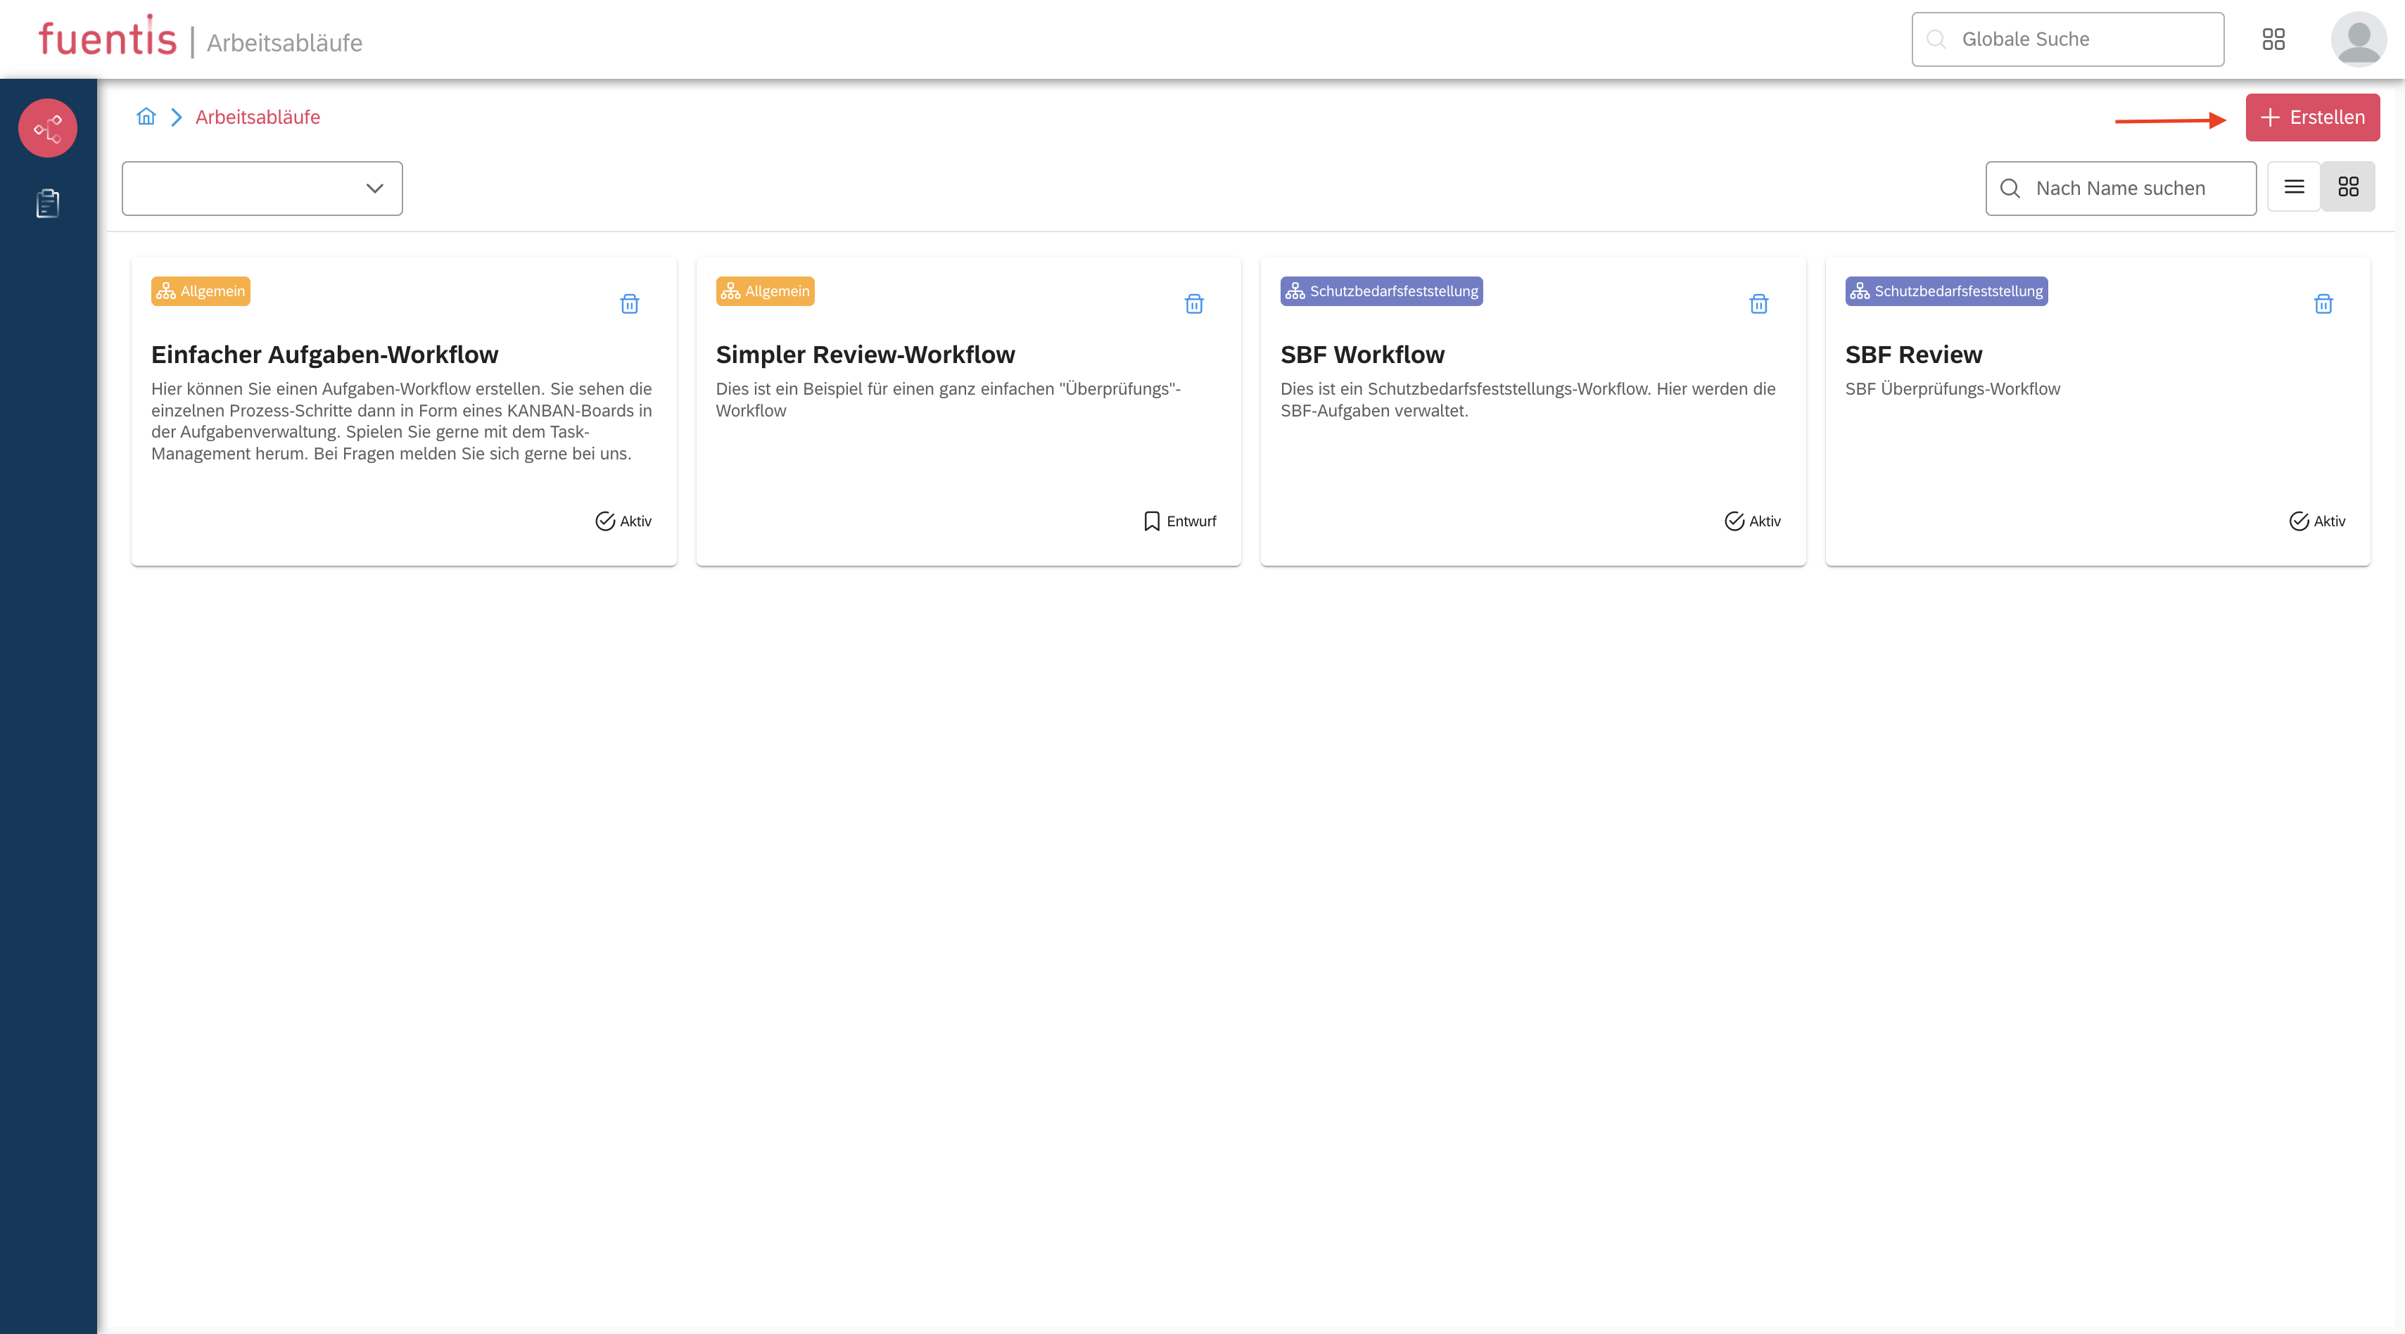The width and height of the screenshot is (2405, 1334).
Task: Click the Erstellen button
Action: coord(2313,117)
